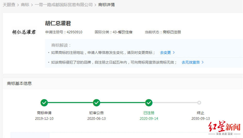
Task: Click the 胡仁总灌君 trademark logo image
Action: point(24,32)
